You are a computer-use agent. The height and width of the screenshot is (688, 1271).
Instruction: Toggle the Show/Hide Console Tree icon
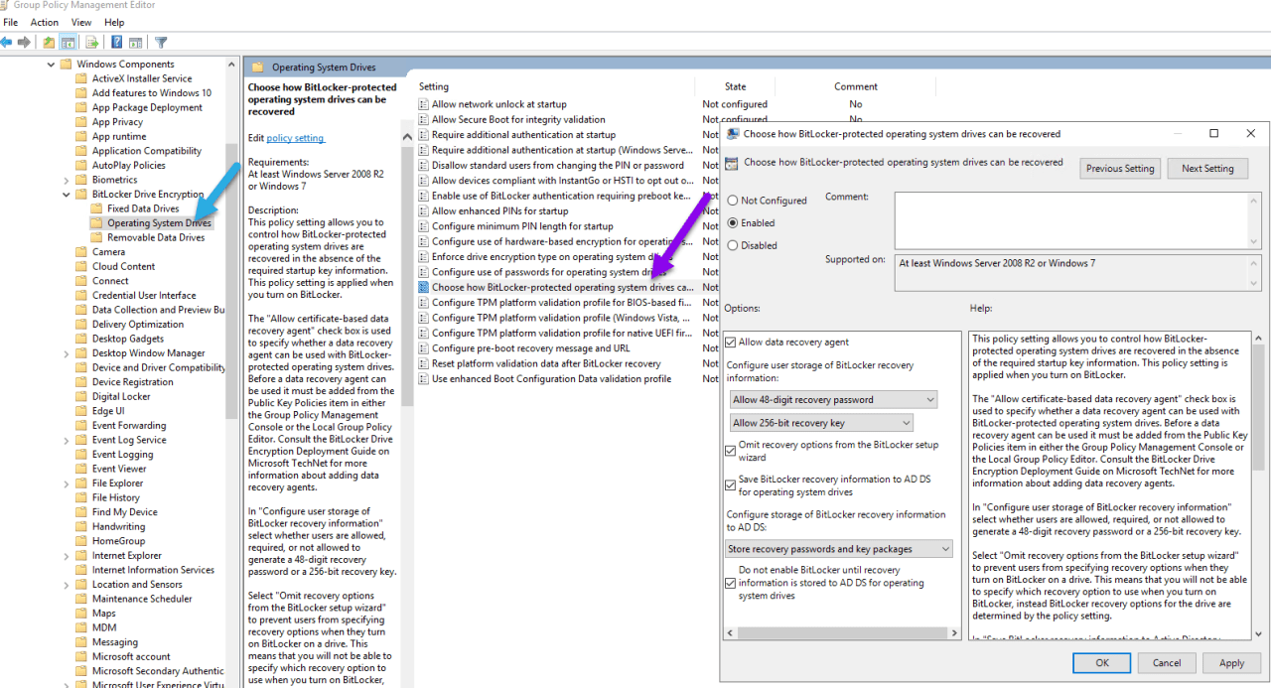[x=68, y=42]
